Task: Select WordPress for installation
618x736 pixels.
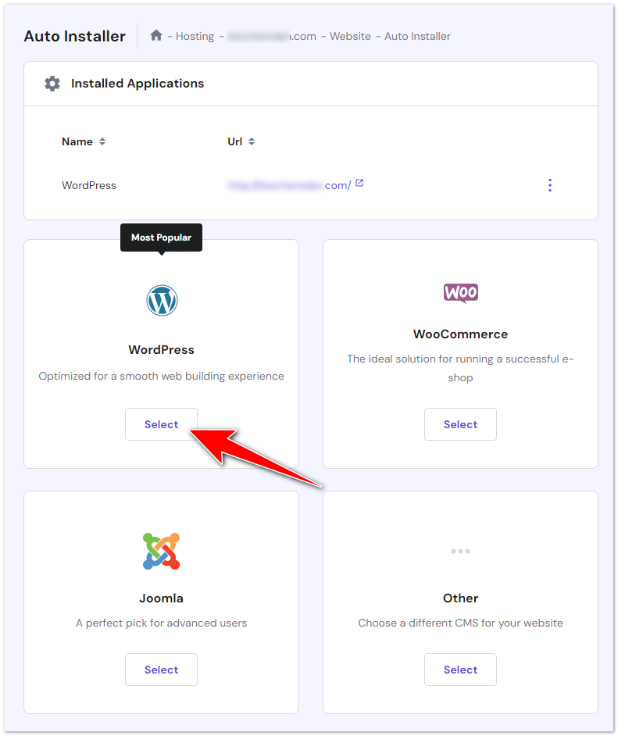Action: coord(161,424)
